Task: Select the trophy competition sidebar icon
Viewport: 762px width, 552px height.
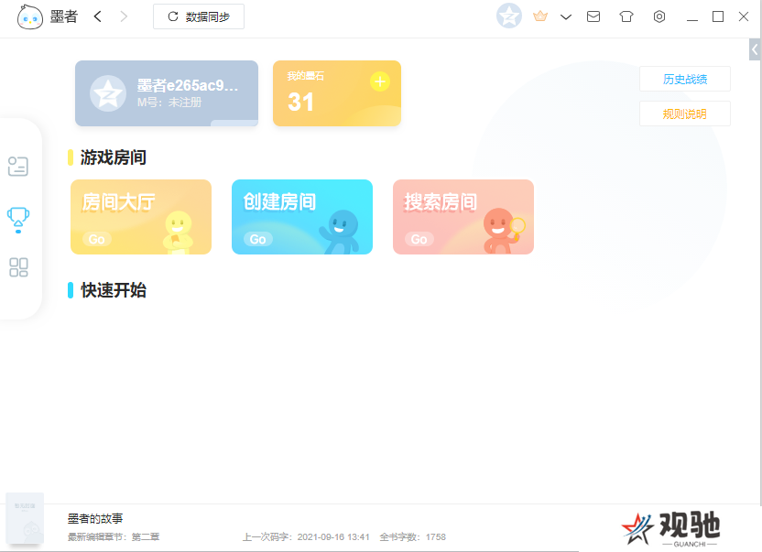Action: [18, 218]
